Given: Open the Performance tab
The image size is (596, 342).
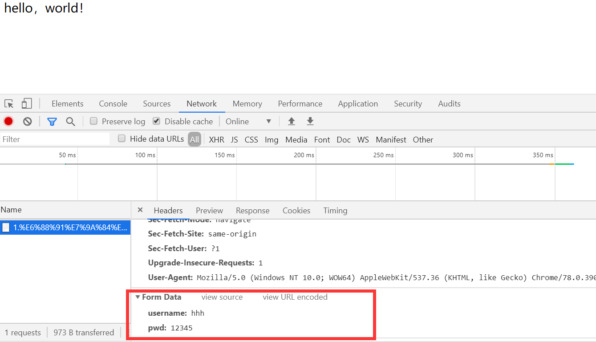Looking at the screenshot, I should pyautogui.click(x=300, y=104).
